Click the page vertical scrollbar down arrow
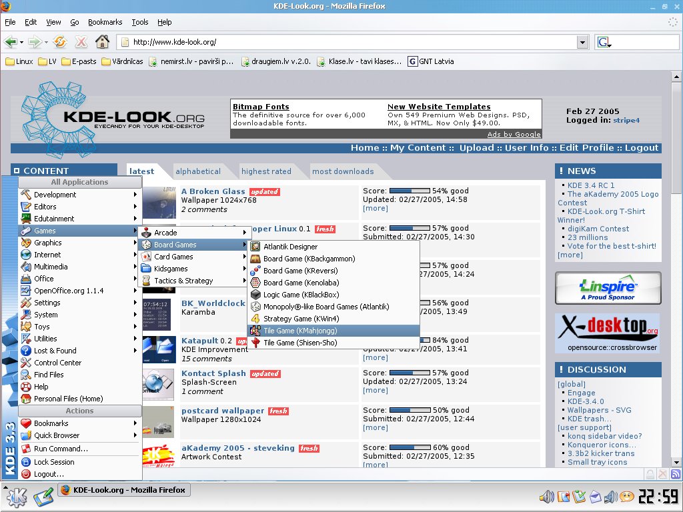The height and width of the screenshot is (512, 683). pos(676,463)
